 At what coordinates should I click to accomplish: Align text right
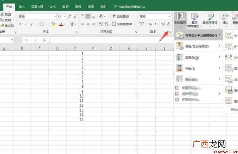pos(94,24)
